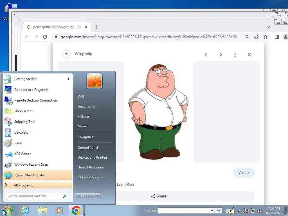Open Internet Explorer from taskbar

click(x=25, y=210)
